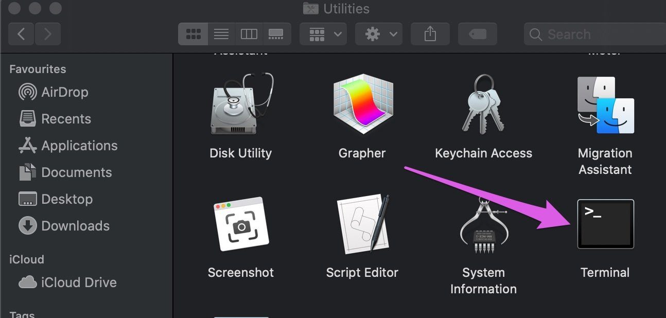
Task: Click the Keychain Access label
Action: (483, 153)
